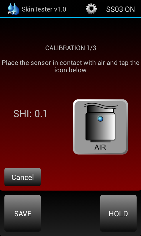
Task: Toggle the SS03 ON status indicator
Action: click(120, 9)
